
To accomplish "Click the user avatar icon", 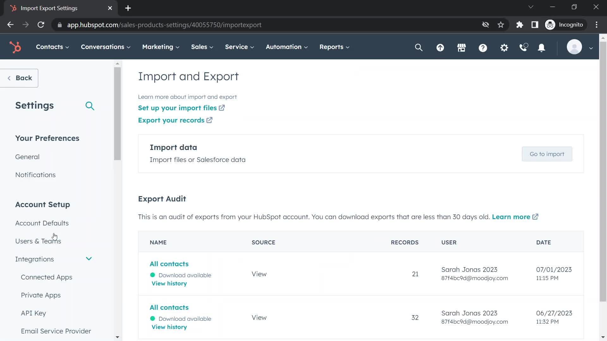I will pyautogui.click(x=574, y=47).
